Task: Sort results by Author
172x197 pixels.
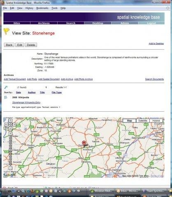Action: (32, 92)
